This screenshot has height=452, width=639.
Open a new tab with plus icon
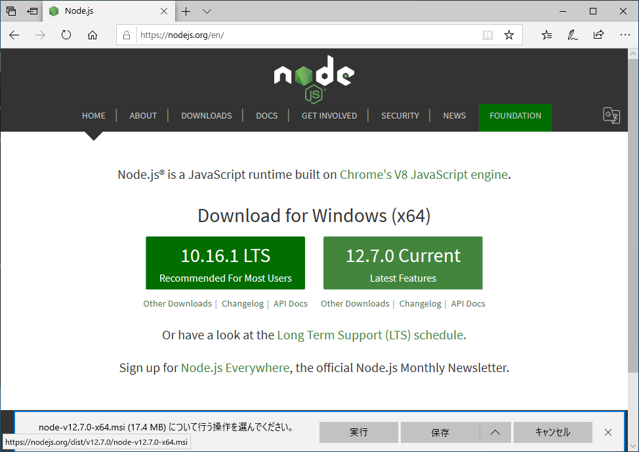[186, 11]
